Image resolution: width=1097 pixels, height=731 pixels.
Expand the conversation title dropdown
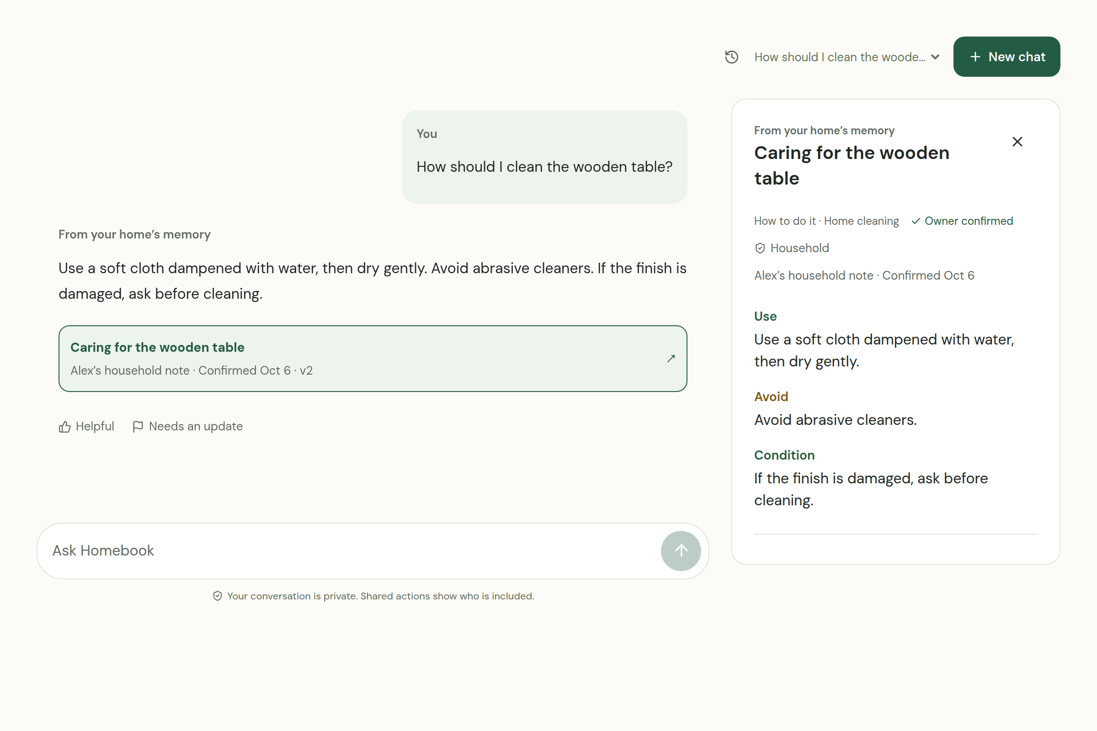click(847, 57)
